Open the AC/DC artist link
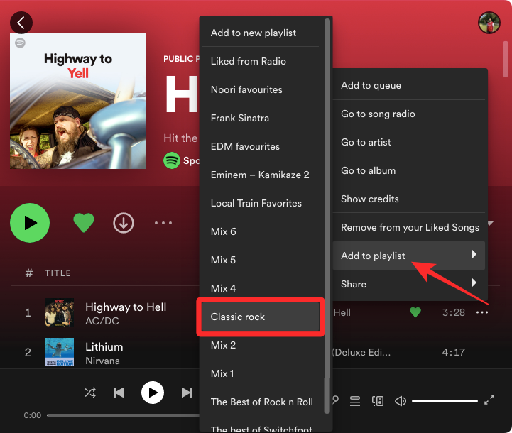Screen dimensions: 512x433 point(102,321)
